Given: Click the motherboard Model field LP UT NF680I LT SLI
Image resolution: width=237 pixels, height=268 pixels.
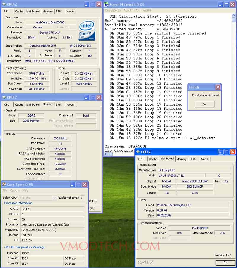Looking at the screenshot, I should (181, 175).
